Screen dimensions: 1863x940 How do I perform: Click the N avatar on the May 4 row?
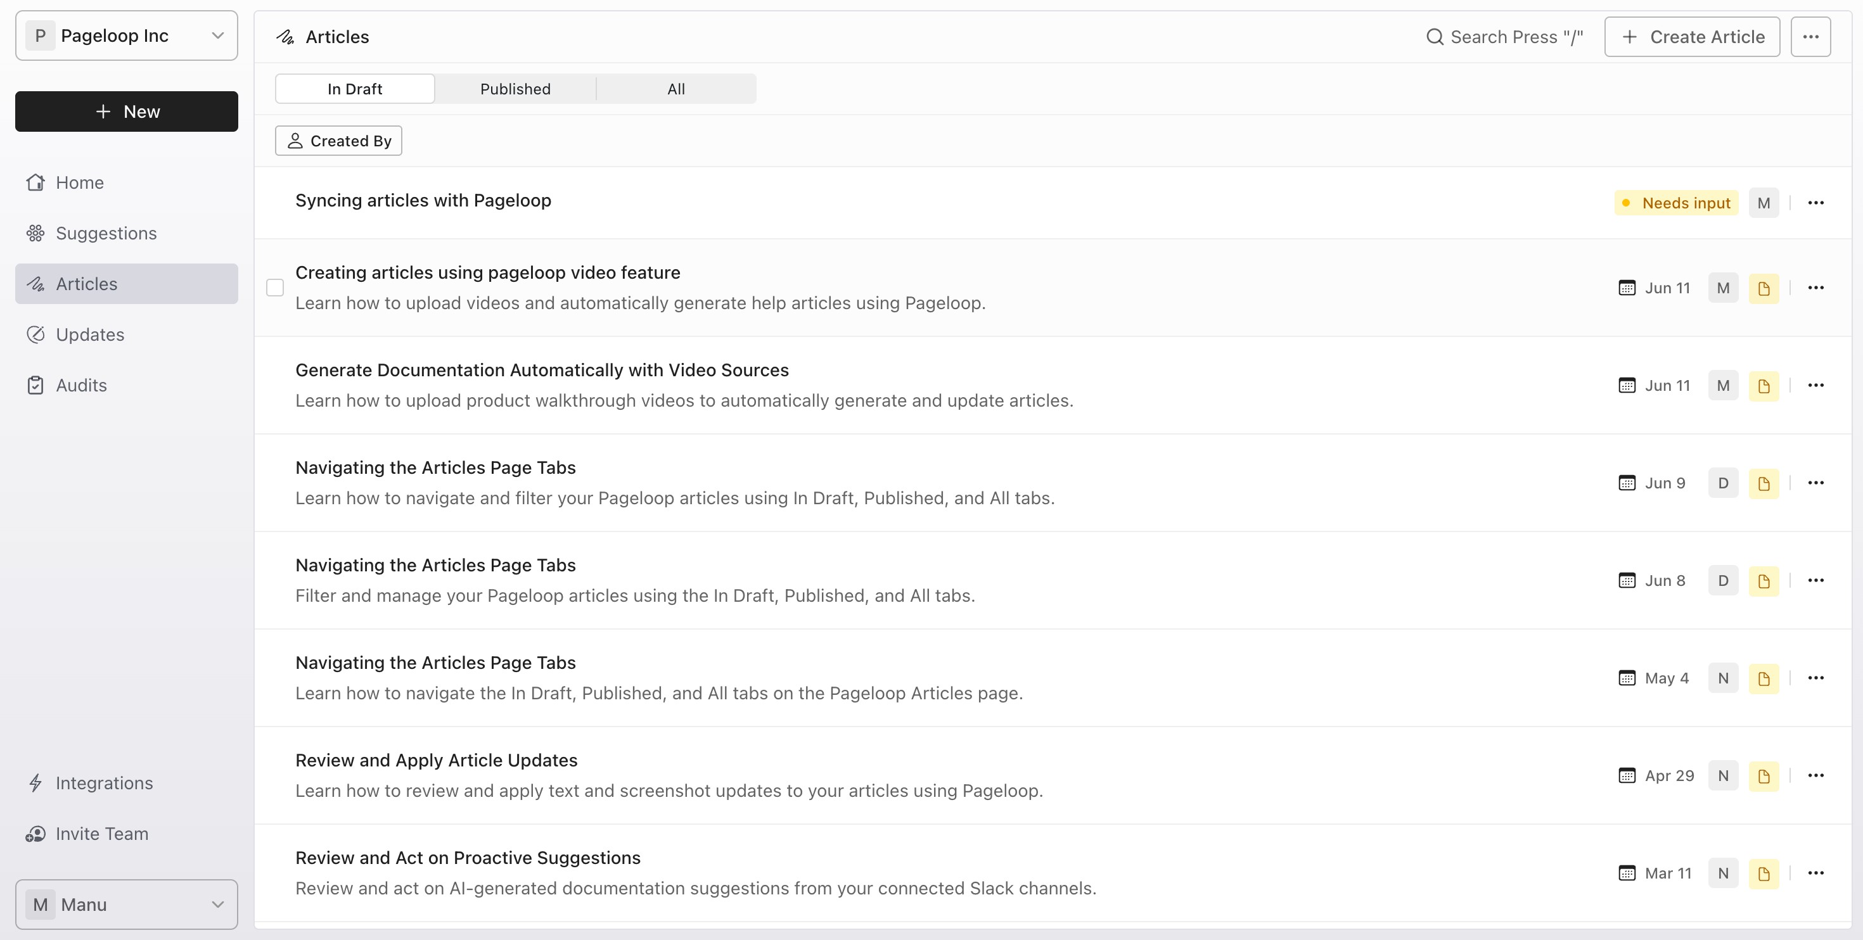(1724, 678)
